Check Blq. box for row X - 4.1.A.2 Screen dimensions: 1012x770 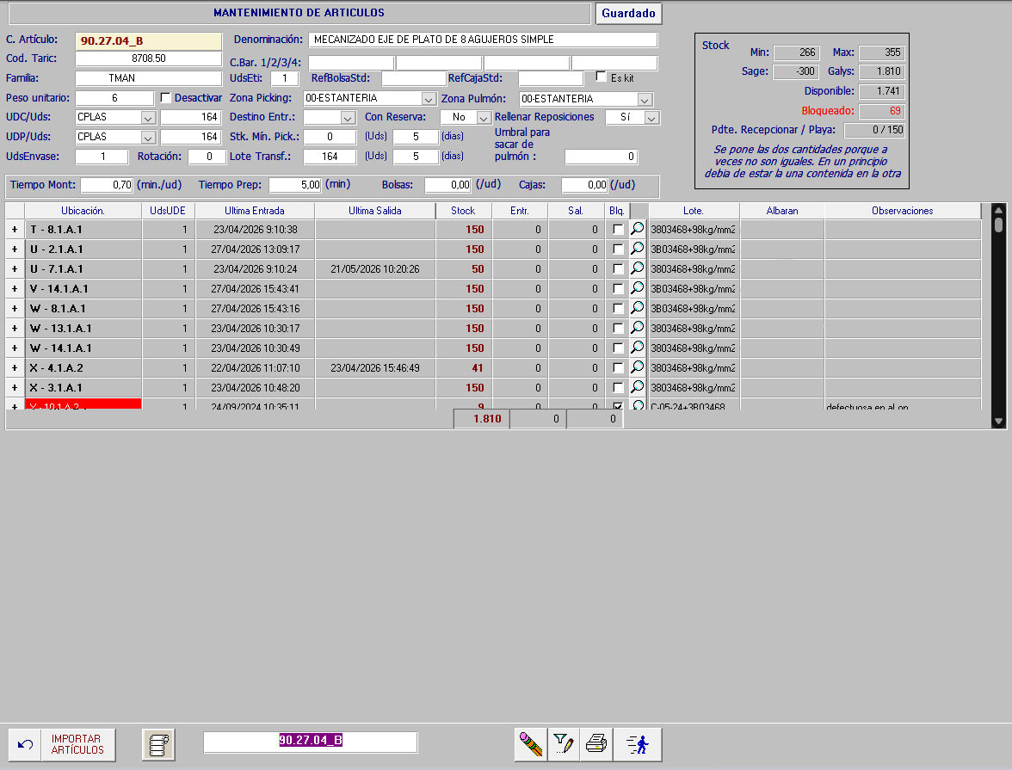pos(618,368)
